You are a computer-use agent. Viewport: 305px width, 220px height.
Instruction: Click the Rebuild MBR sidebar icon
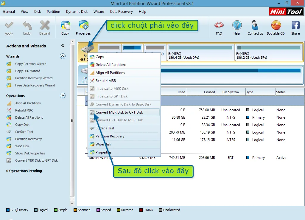point(9,110)
